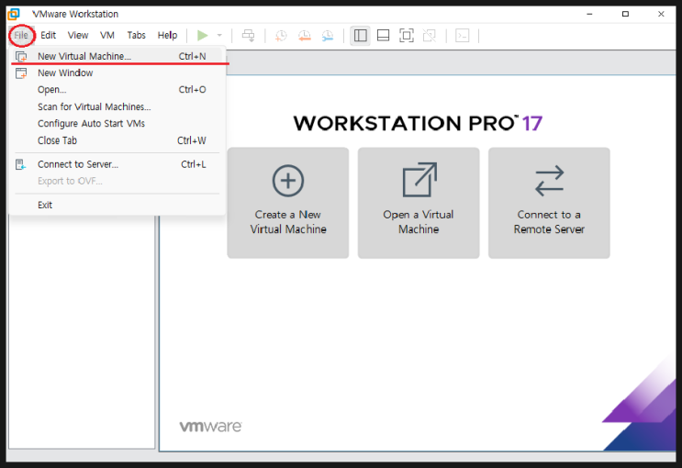The width and height of the screenshot is (682, 468).
Task: Open the power options dropdown arrow
Action: (219, 35)
